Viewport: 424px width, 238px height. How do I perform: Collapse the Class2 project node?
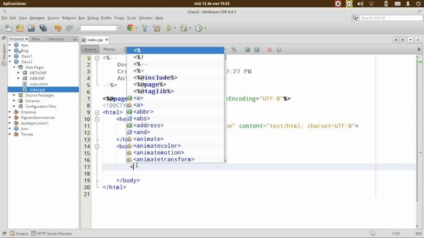(x=10, y=61)
